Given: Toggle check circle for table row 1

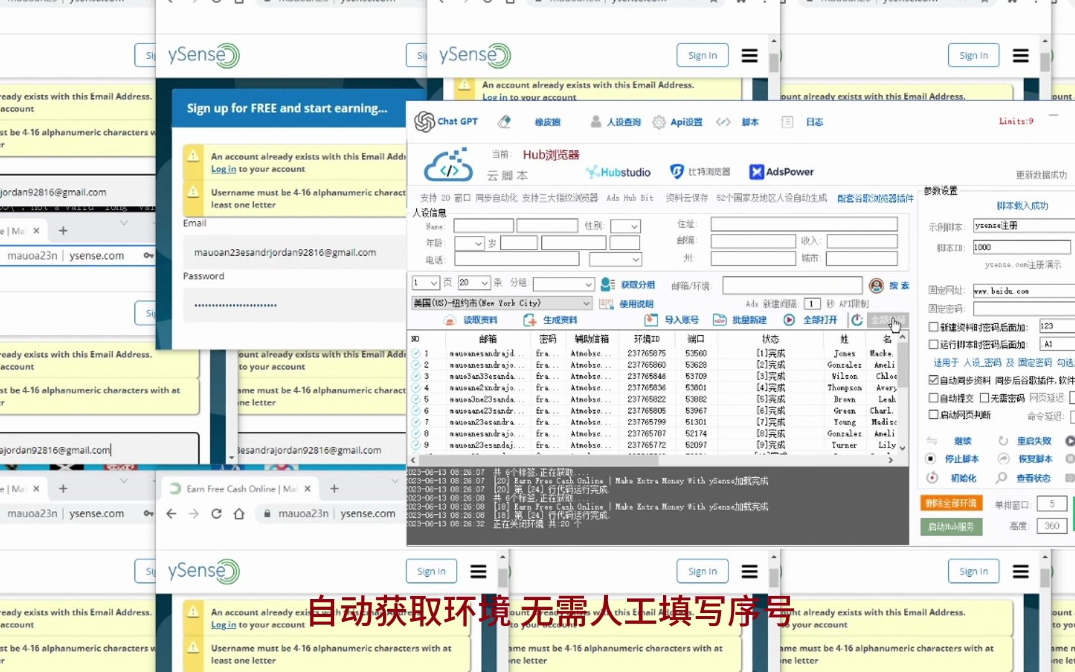Looking at the screenshot, I should tap(416, 353).
